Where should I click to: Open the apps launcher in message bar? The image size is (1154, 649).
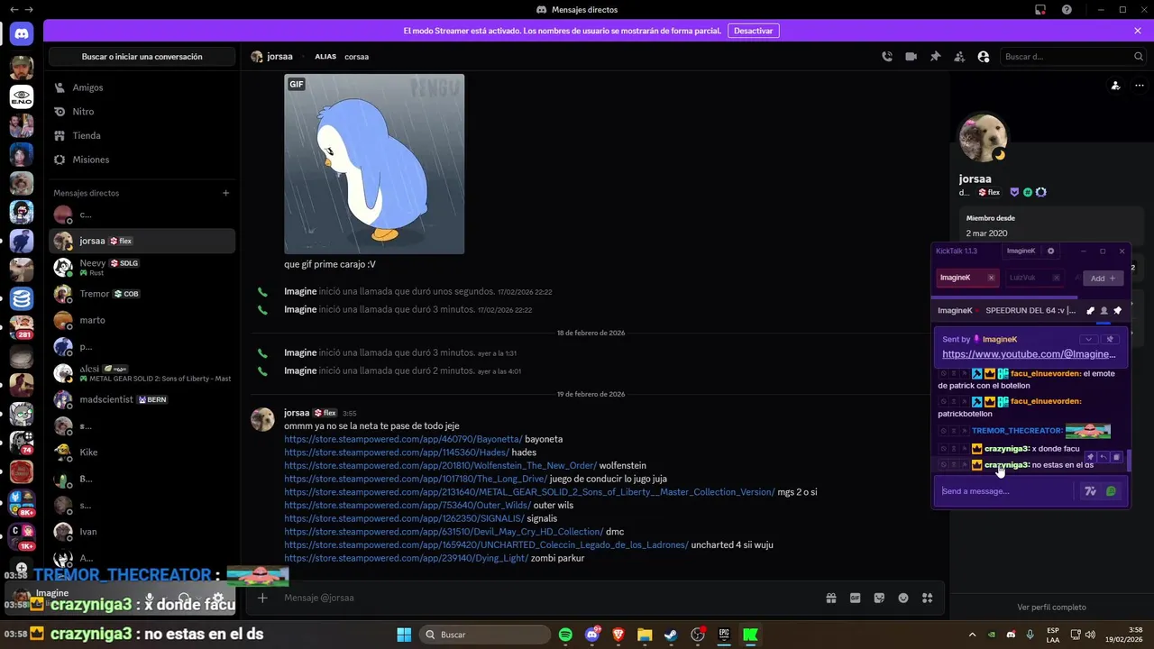coord(927,598)
